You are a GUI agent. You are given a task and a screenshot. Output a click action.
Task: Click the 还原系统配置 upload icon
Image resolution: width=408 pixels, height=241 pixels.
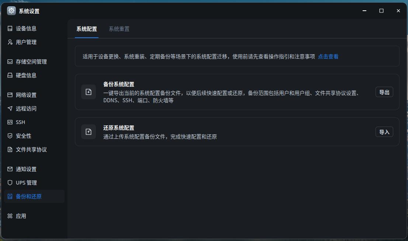[x=89, y=132]
